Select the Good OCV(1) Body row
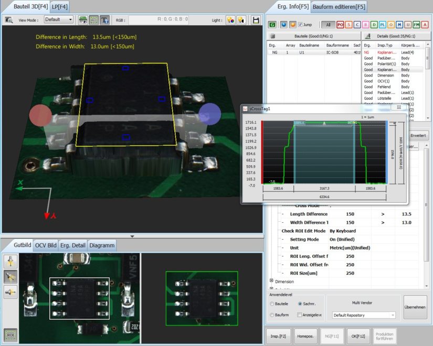 394,81
